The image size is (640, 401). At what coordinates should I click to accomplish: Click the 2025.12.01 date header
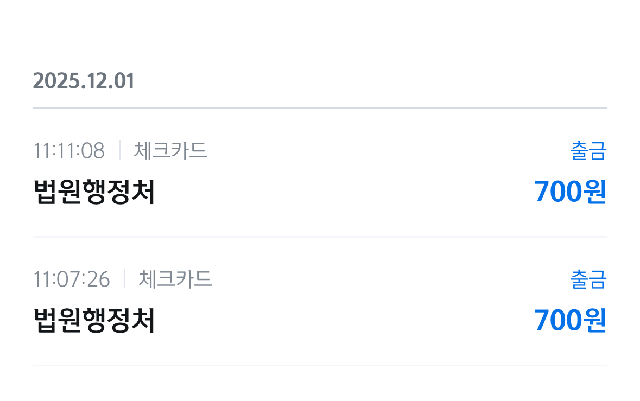click(x=84, y=81)
